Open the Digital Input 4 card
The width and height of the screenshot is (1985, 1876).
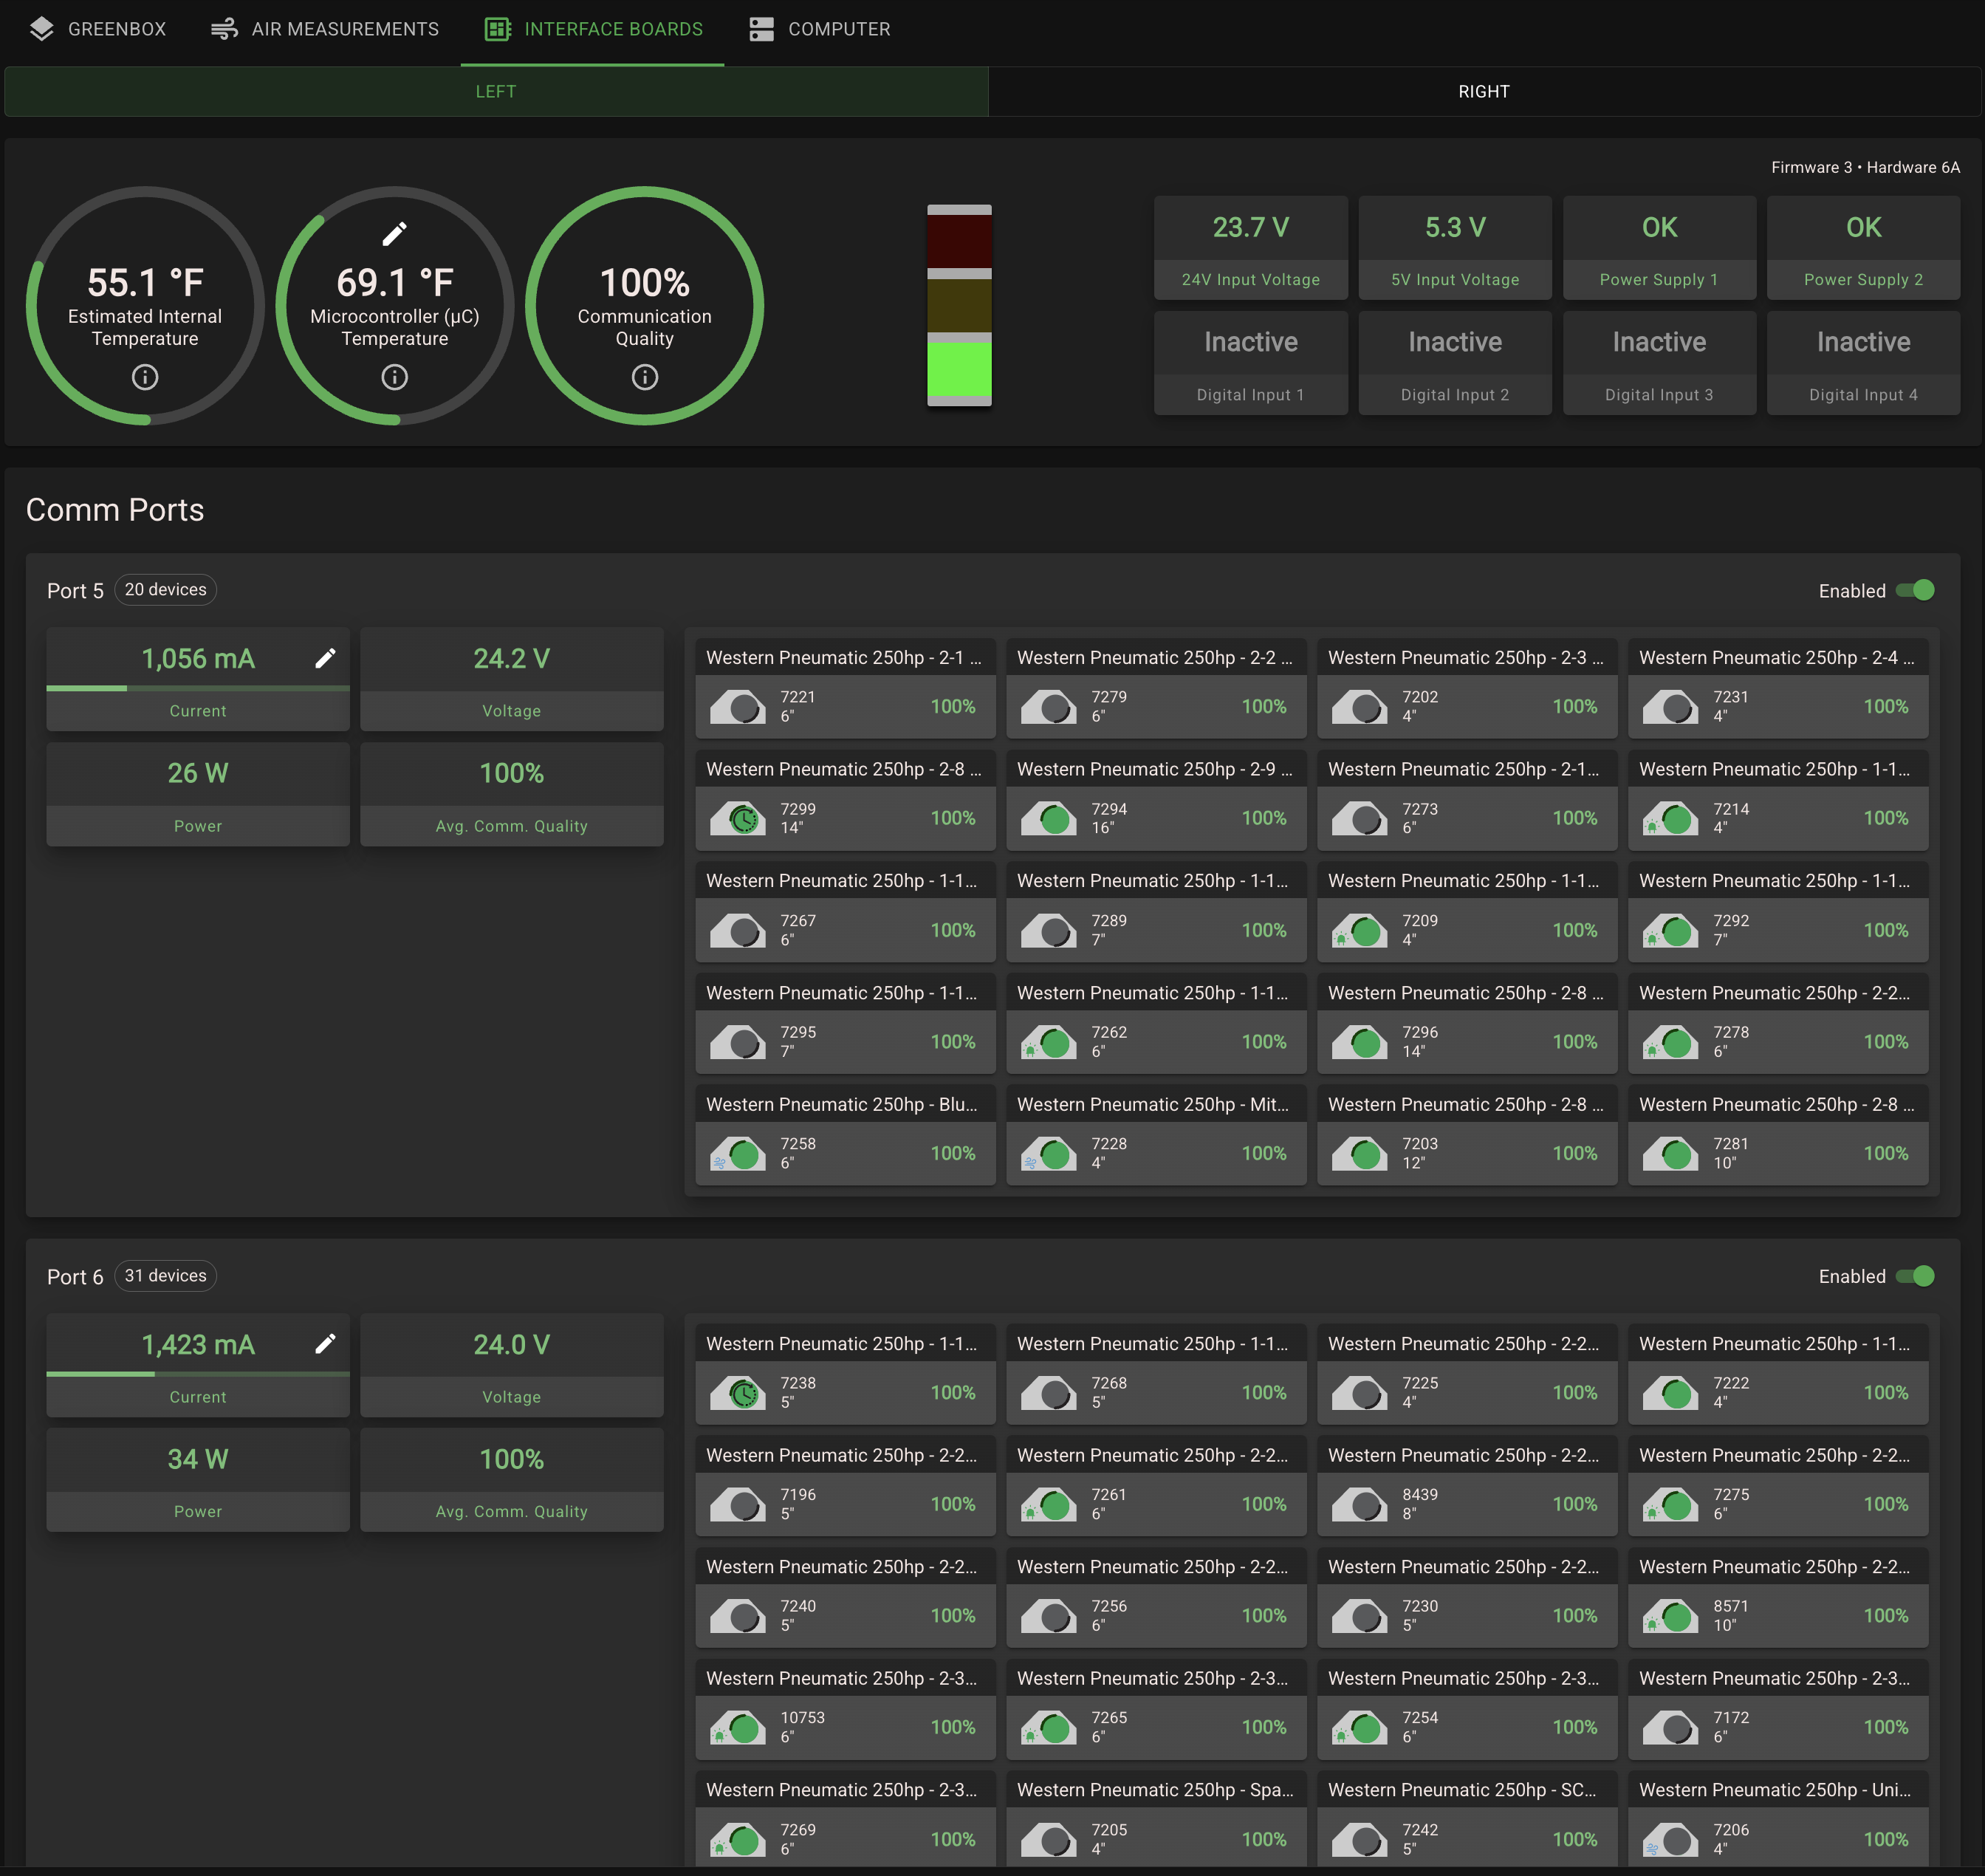click(1863, 363)
